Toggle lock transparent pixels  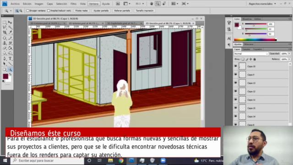[x=243, y=59]
